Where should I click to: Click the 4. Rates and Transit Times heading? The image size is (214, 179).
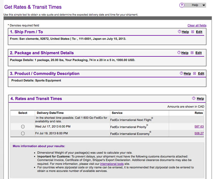tap(36, 99)
